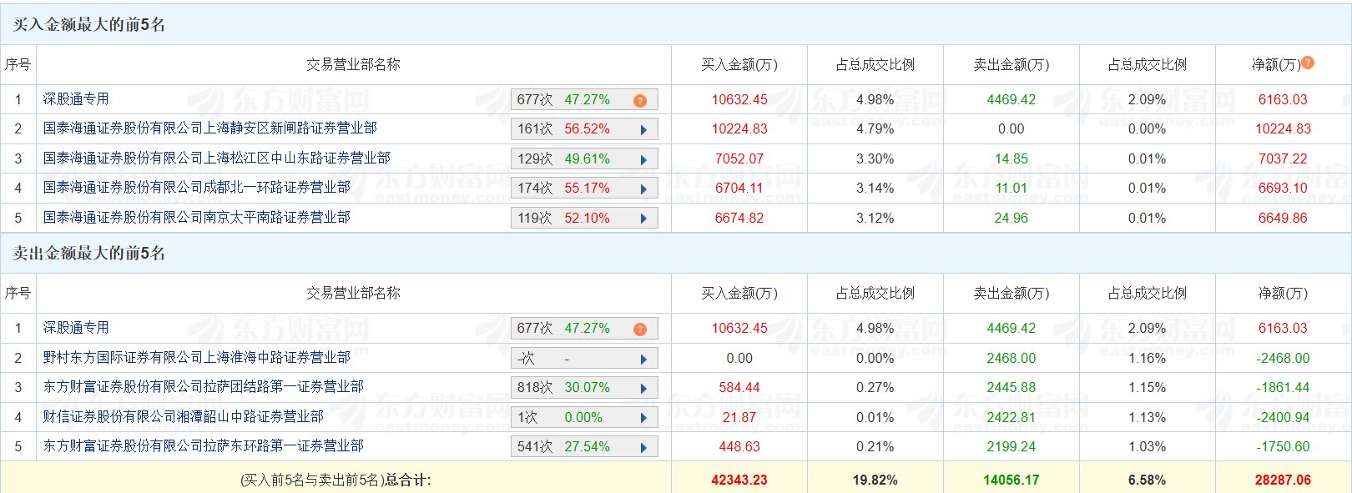The image size is (1352, 493).
Task: Expand details arrow for 拉萨团结路第一证券营业部 row
Action: pos(643,388)
